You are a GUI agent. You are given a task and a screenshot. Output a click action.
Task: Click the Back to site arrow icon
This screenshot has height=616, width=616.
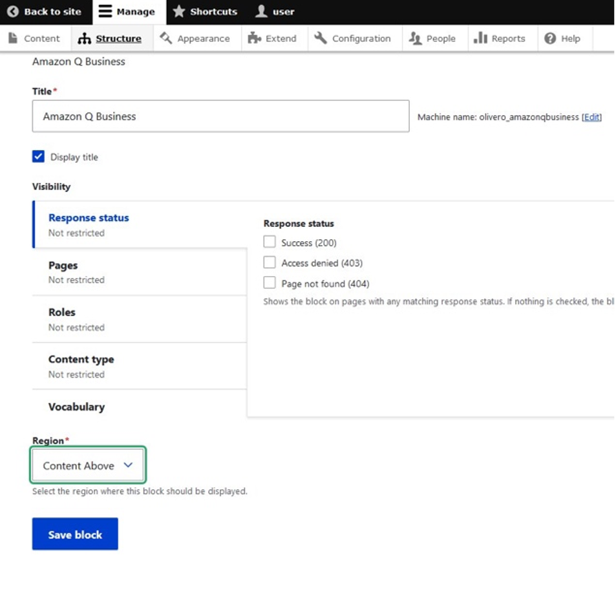(12, 12)
